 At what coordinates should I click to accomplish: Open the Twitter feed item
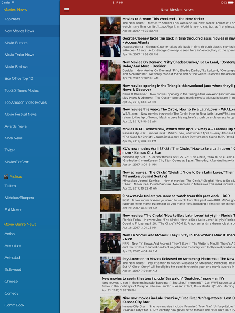pos(30,150)
